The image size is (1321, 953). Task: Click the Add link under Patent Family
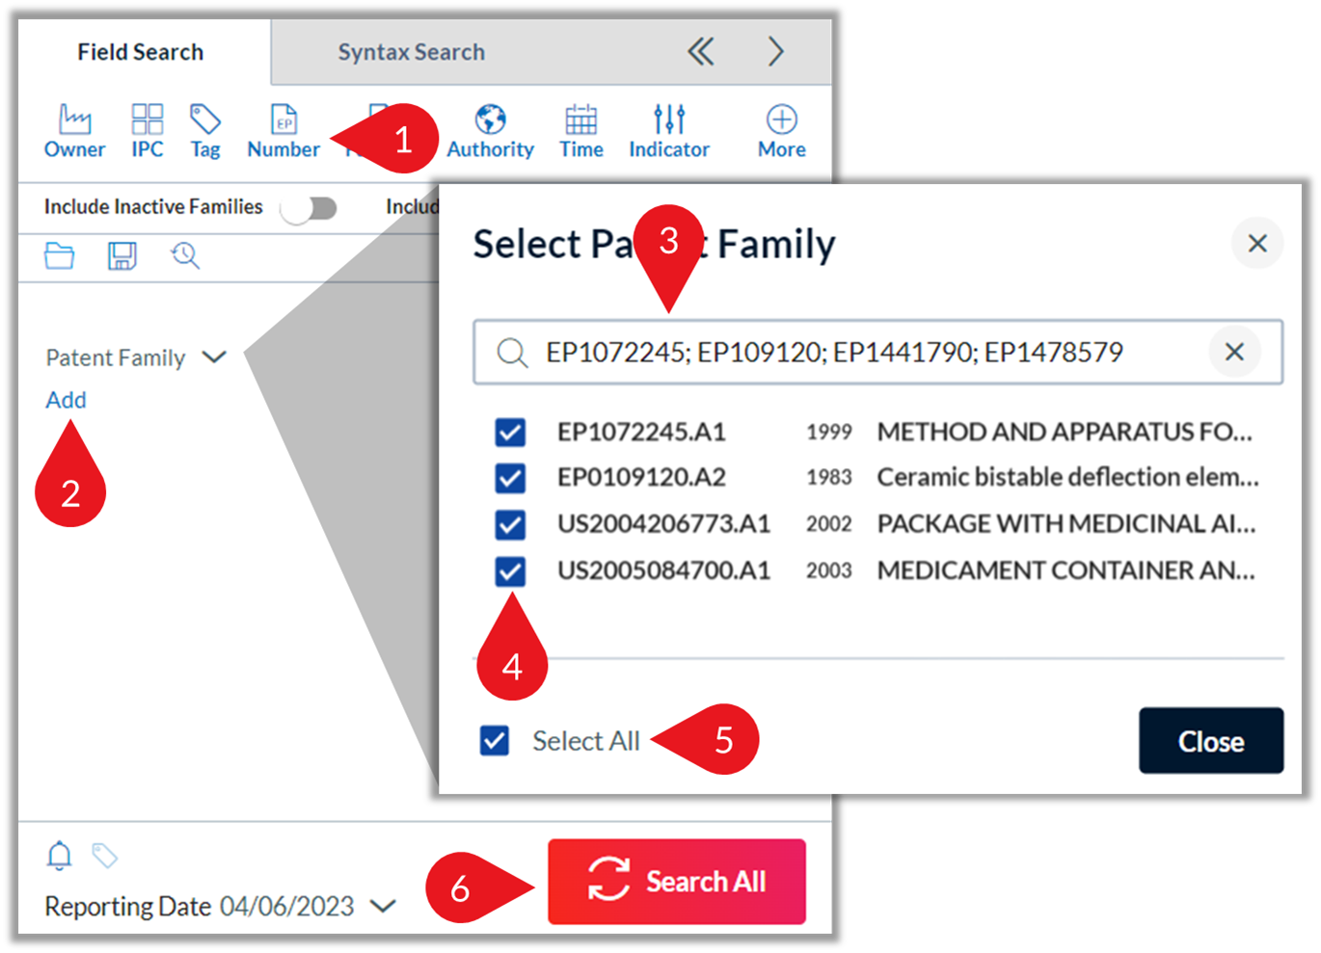(x=66, y=400)
